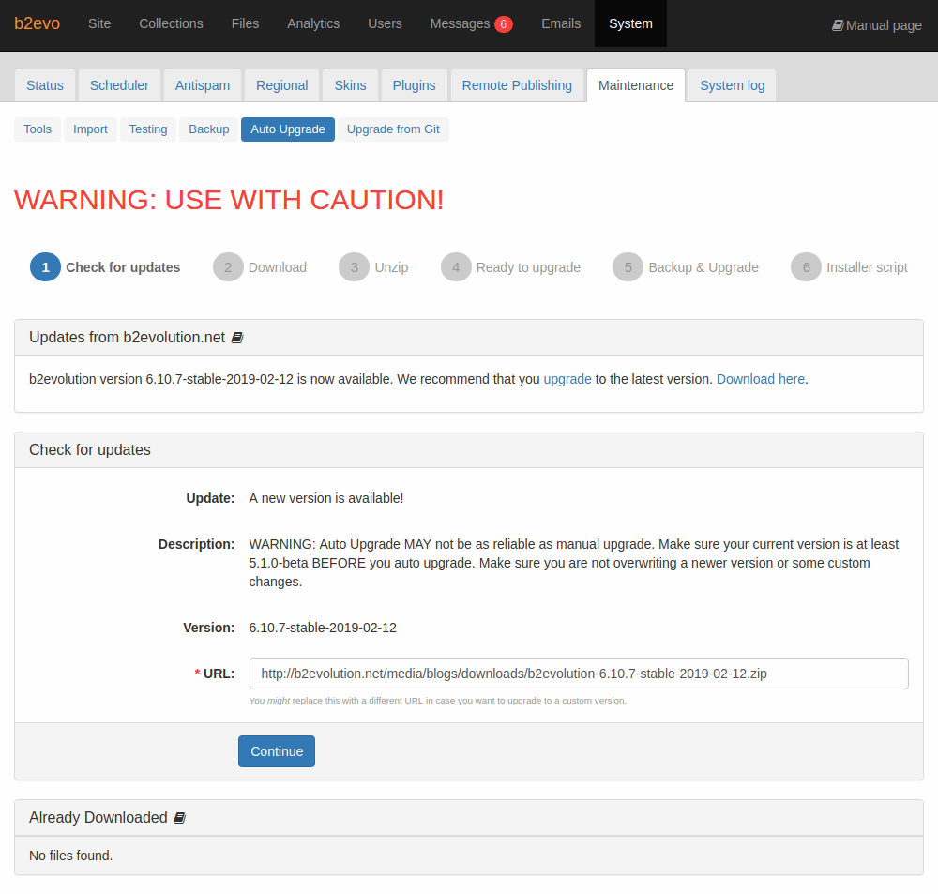Click the Continue button

[x=277, y=751]
